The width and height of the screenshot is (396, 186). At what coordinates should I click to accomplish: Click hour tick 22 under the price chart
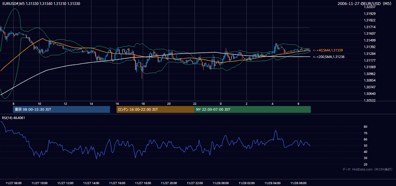(x=195, y=104)
